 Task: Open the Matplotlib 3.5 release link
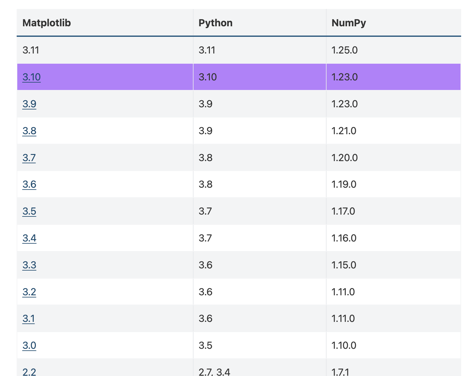pos(29,211)
